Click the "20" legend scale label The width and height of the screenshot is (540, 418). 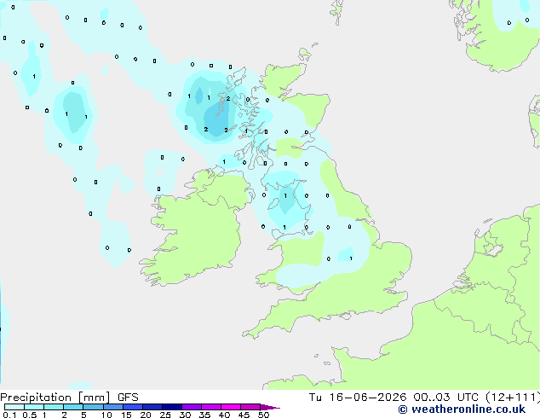(146, 415)
